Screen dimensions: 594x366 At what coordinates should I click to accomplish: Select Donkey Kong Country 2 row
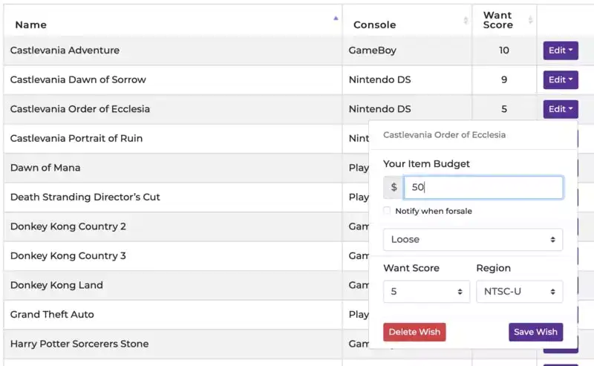point(173,226)
